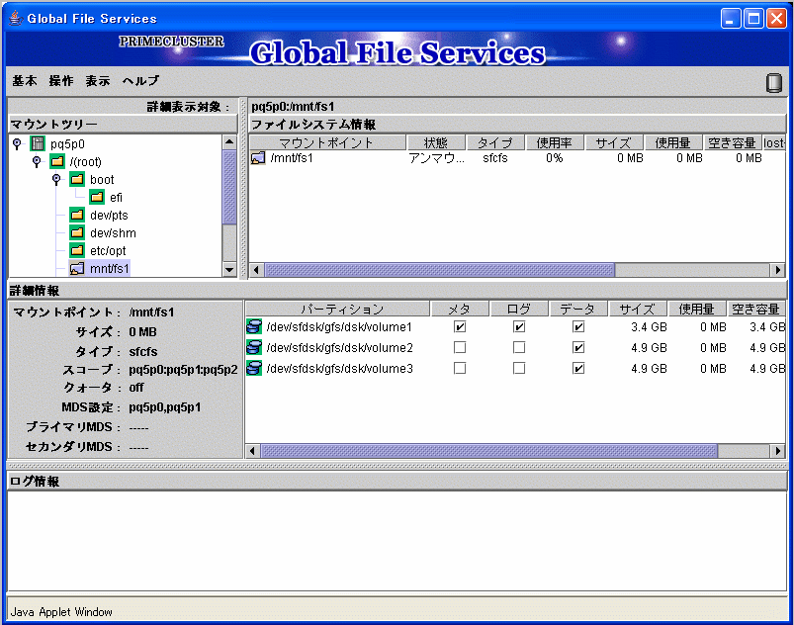The height and width of the screenshot is (625, 794).
Task: Click the メタ column header
Action: [460, 309]
